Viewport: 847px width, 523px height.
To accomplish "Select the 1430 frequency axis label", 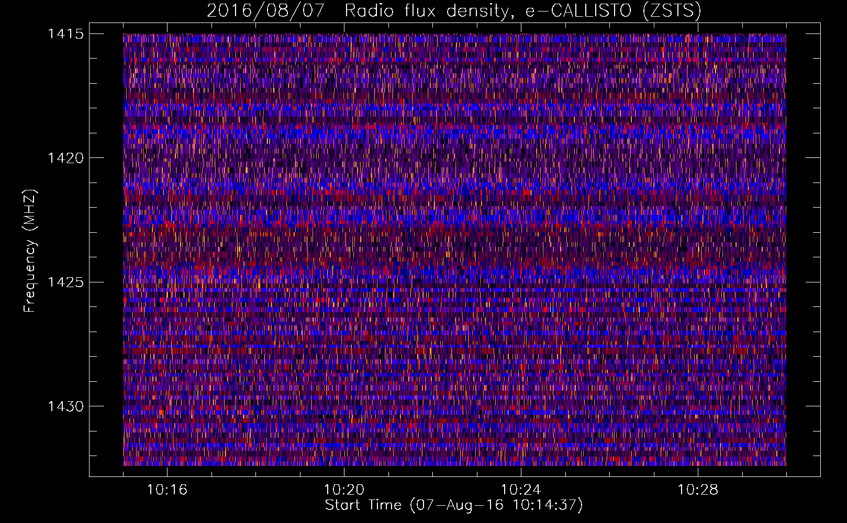I will point(65,407).
